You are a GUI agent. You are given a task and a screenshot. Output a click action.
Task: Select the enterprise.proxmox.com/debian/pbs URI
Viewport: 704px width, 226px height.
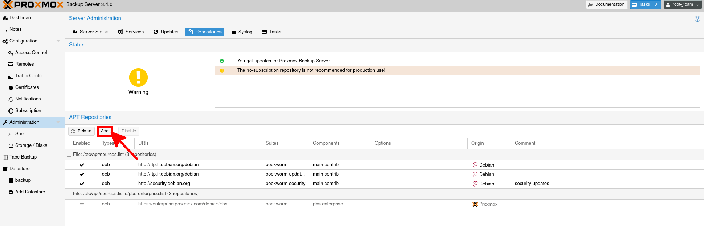click(183, 204)
